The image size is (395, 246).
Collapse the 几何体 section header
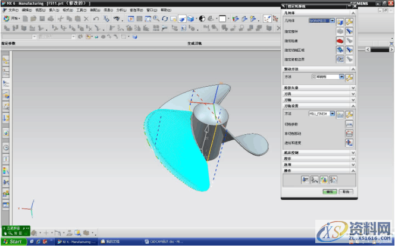(x=353, y=12)
